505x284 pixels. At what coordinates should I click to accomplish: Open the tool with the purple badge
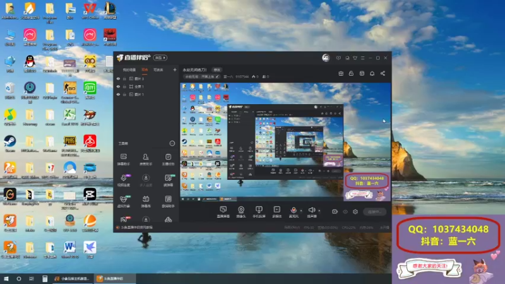click(x=124, y=180)
